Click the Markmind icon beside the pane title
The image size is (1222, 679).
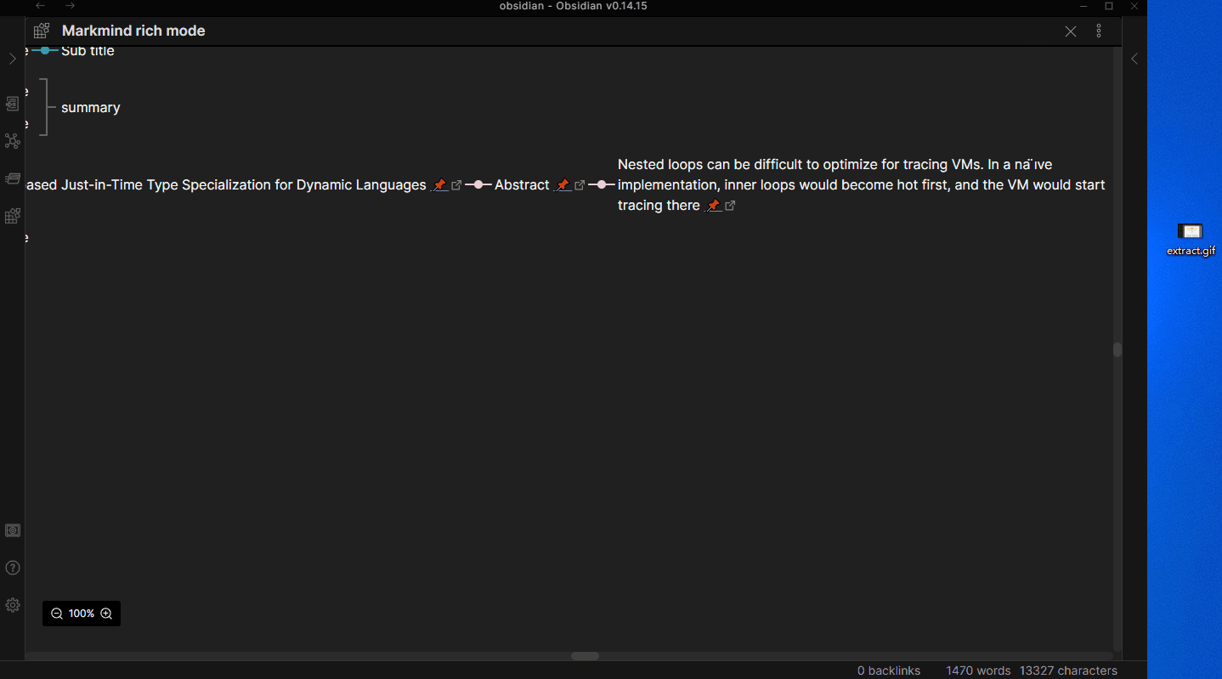[x=41, y=31]
